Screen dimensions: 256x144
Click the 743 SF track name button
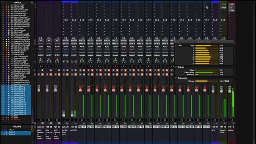pyautogui.click(x=215, y=127)
